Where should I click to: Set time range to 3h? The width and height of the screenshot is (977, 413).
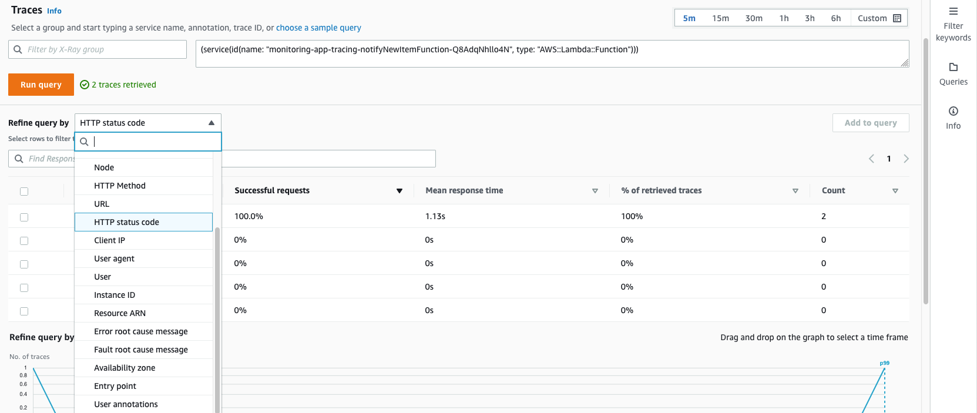coord(810,18)
